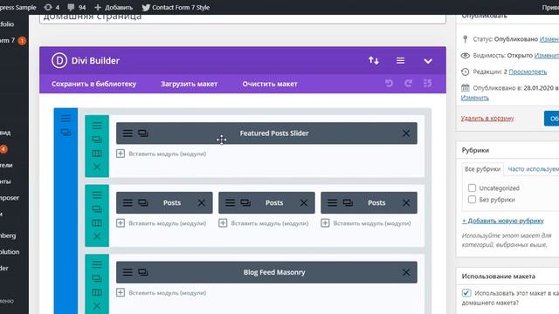Remove the Featured Posts Slider module
Screen dimensions: 559x314
pyautogui.click(x=406, y=133)
